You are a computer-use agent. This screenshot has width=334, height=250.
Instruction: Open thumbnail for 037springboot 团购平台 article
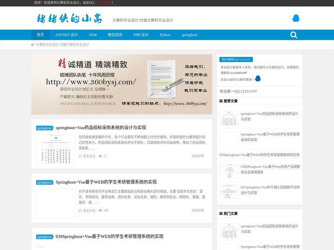click(x=229, y=192)
